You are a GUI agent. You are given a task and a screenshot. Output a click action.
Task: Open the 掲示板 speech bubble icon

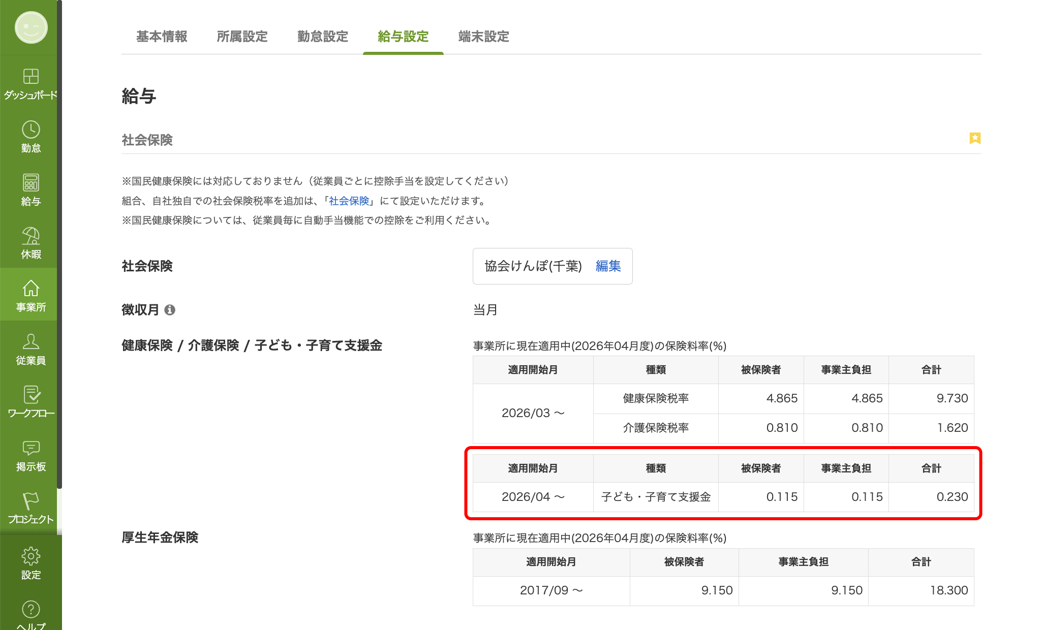(x=30, y=448)
